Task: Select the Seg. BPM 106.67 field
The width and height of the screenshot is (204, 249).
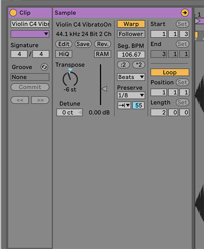Action: [x=131, y=55]
